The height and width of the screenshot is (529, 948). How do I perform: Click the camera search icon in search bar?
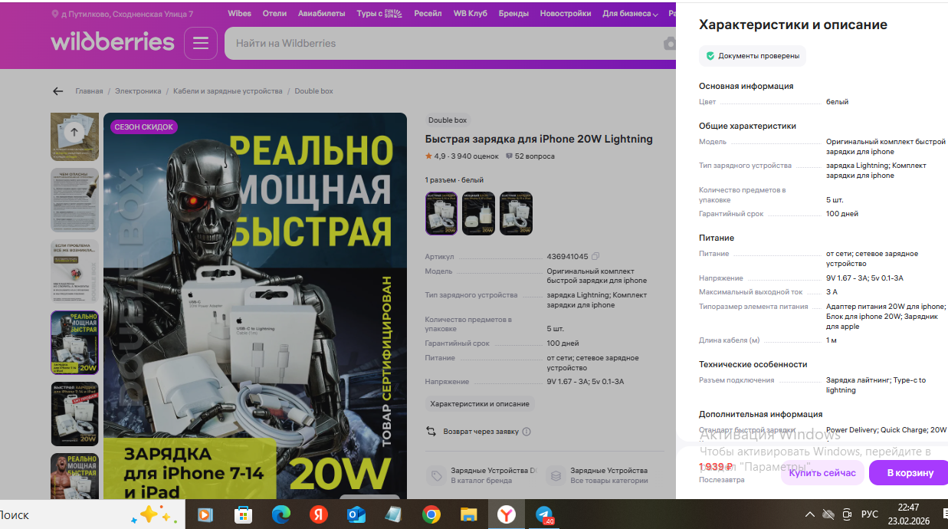coord(669,44)
